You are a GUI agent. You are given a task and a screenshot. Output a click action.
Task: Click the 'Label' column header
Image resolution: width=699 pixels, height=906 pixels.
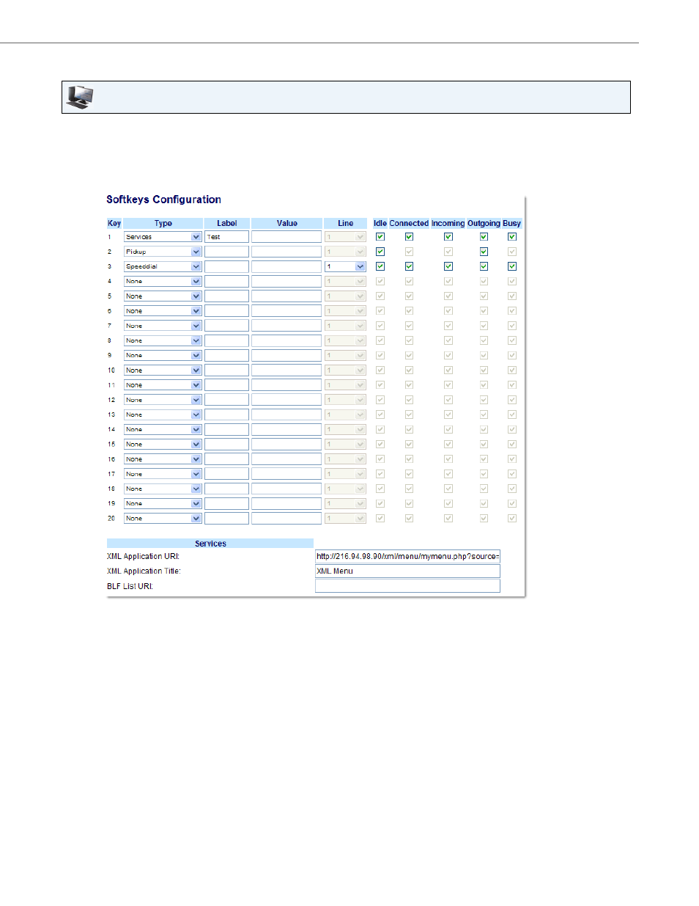tap(227, 223)
